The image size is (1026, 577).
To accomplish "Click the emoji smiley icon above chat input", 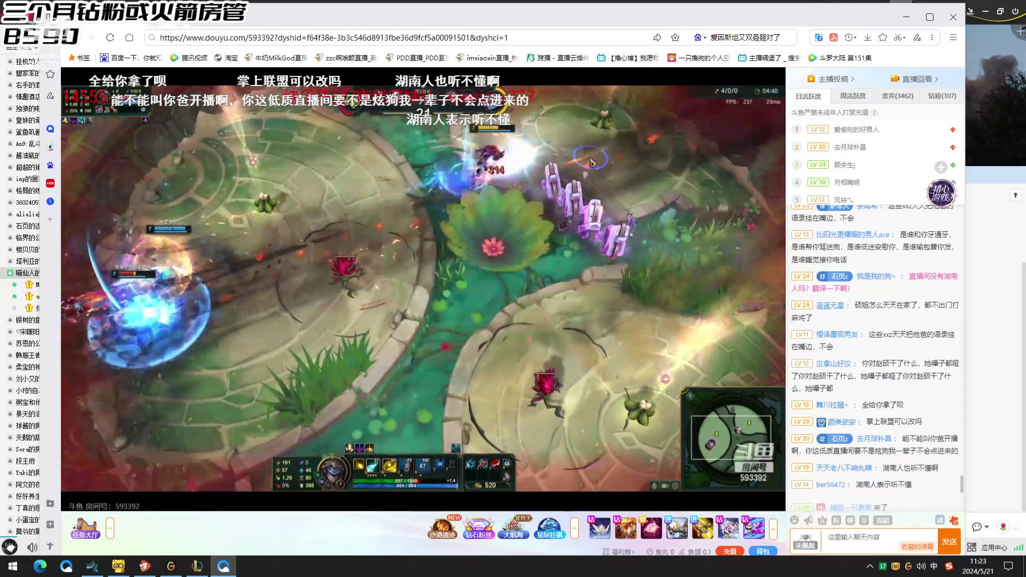I will [794, 520].
